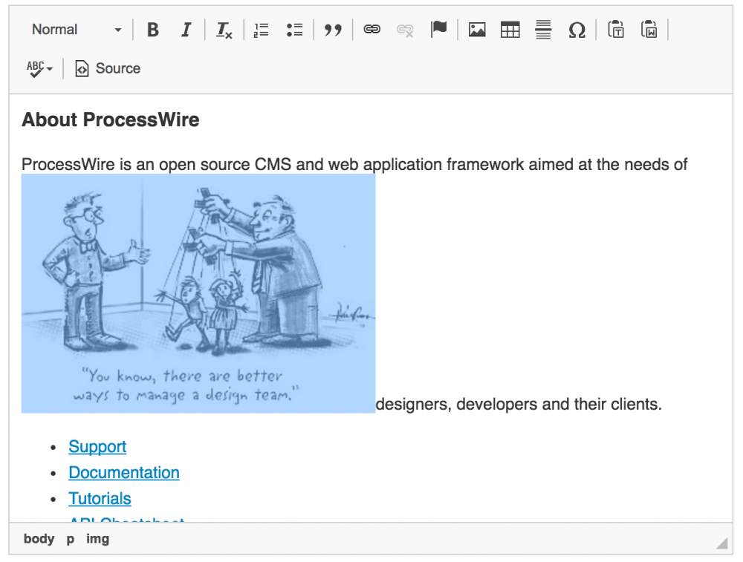
Task: Expand the spell check ABC dropdown
Action: 39,68
